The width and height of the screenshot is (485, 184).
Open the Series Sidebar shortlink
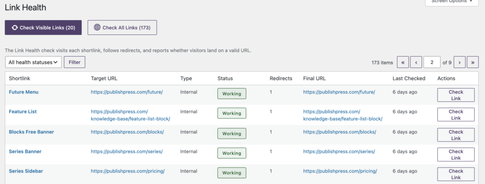coord(26,171)
